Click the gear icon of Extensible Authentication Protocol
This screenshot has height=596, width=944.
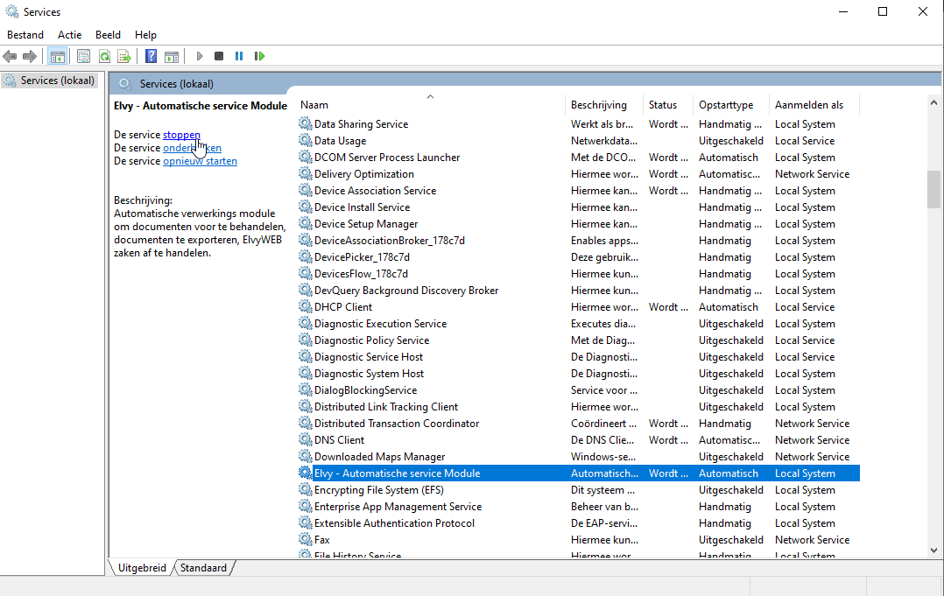306,523
